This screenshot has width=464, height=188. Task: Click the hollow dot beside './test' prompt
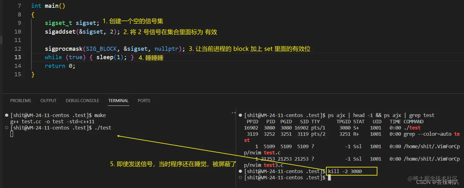pyautogui.click(x=7, y=128)
